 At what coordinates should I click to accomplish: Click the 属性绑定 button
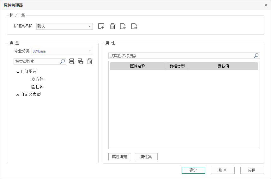tap(119, 157)
